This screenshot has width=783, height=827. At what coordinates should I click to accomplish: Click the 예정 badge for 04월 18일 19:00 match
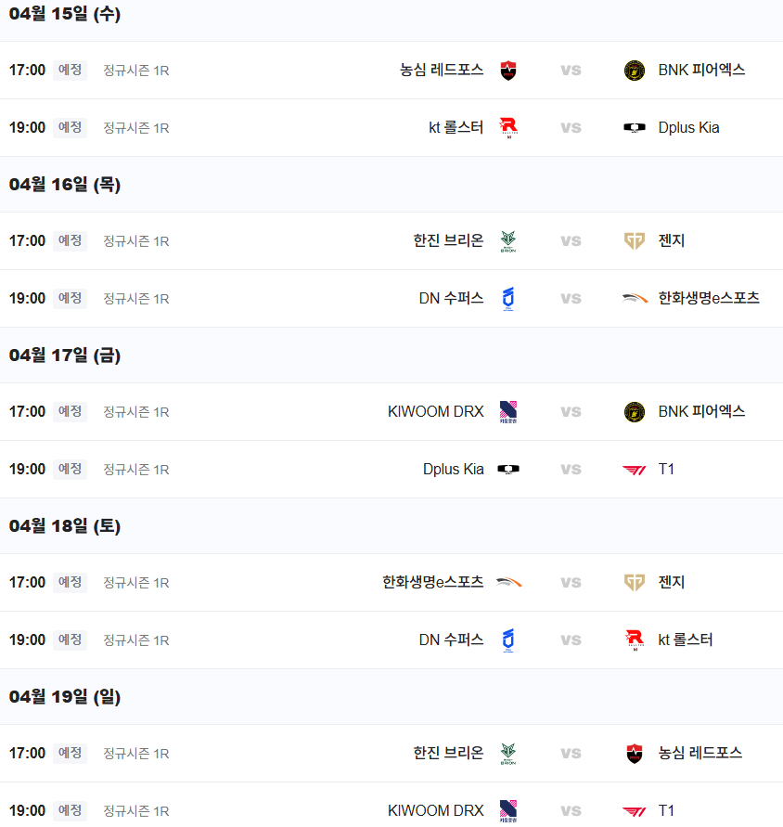70,640
